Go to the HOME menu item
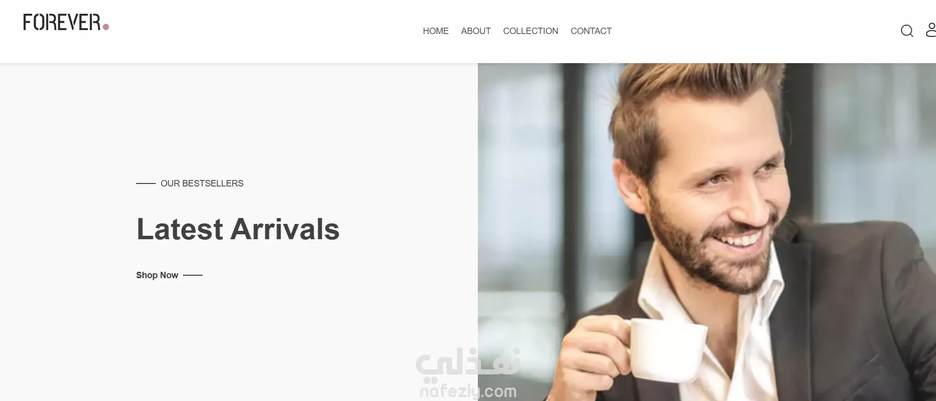Viewport: 936px width, 401px height. click(x=435, y=31)
